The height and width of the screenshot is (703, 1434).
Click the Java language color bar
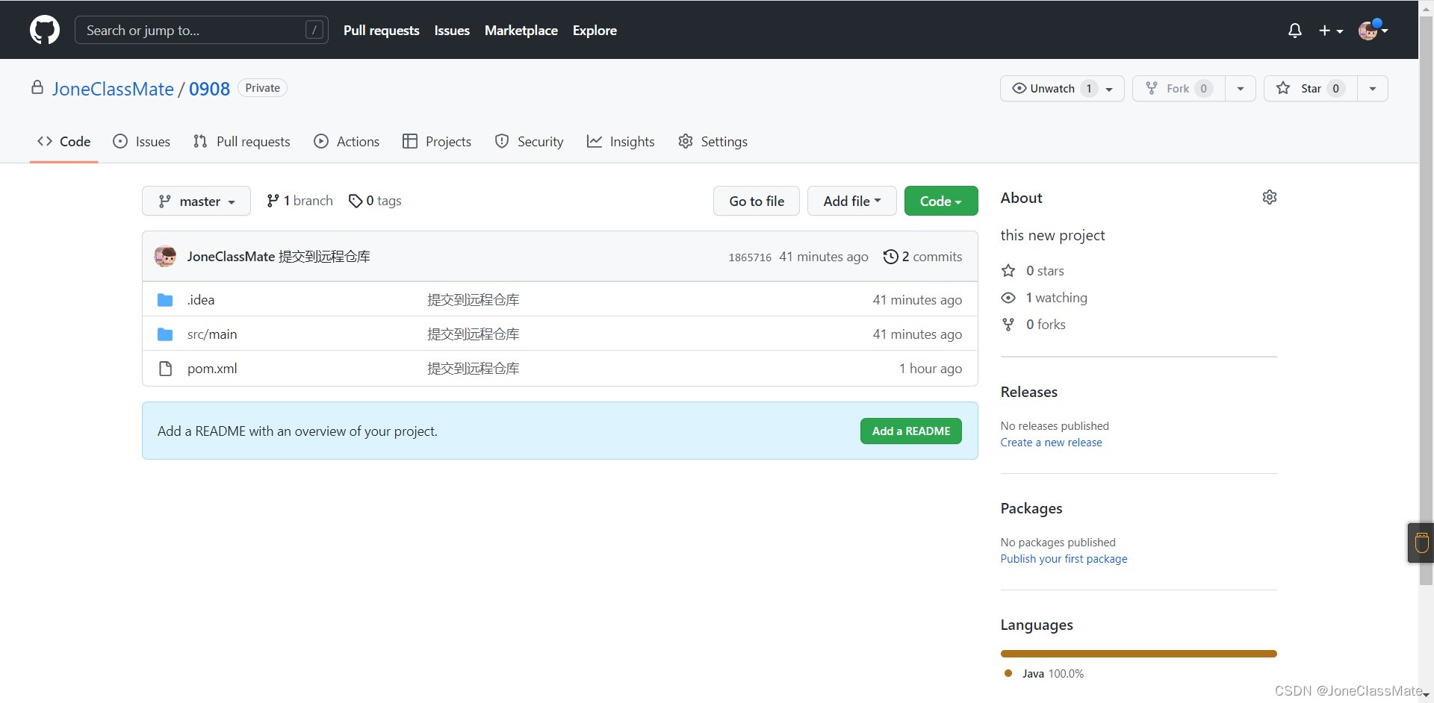[x=1139, y=654]
